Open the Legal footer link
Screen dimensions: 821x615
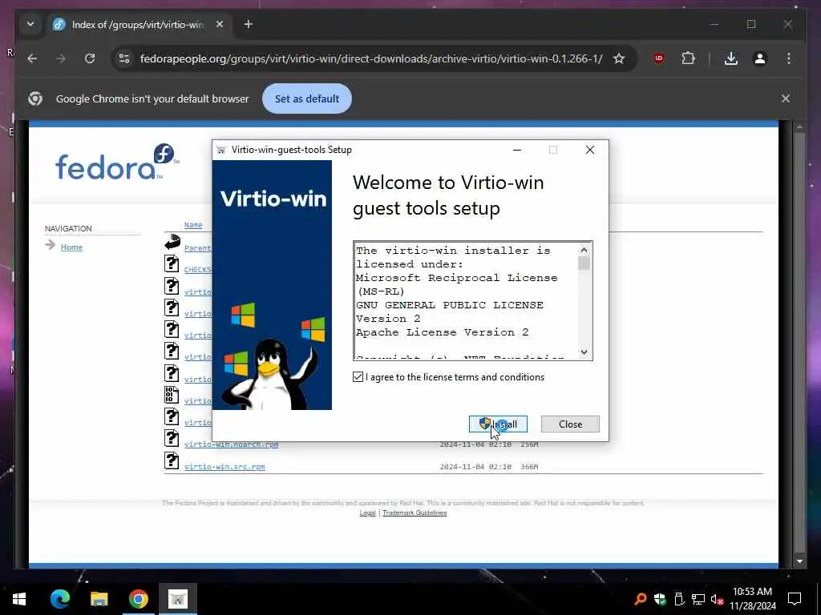pos(367,512)
